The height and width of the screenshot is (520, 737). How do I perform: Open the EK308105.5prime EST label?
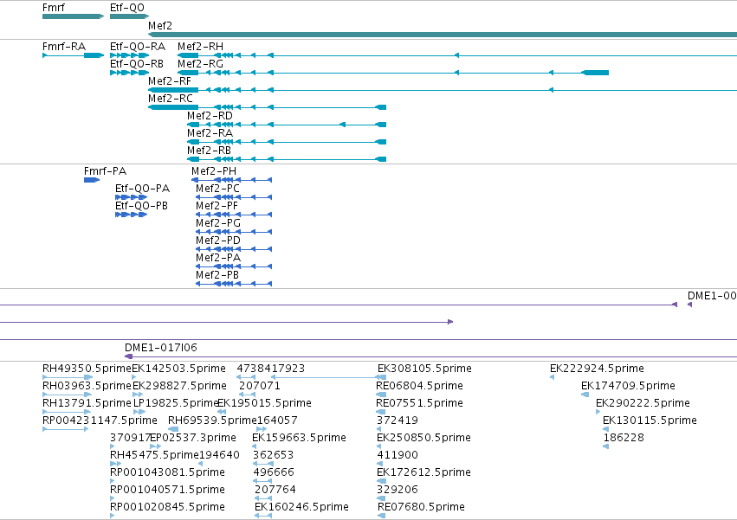424,369
